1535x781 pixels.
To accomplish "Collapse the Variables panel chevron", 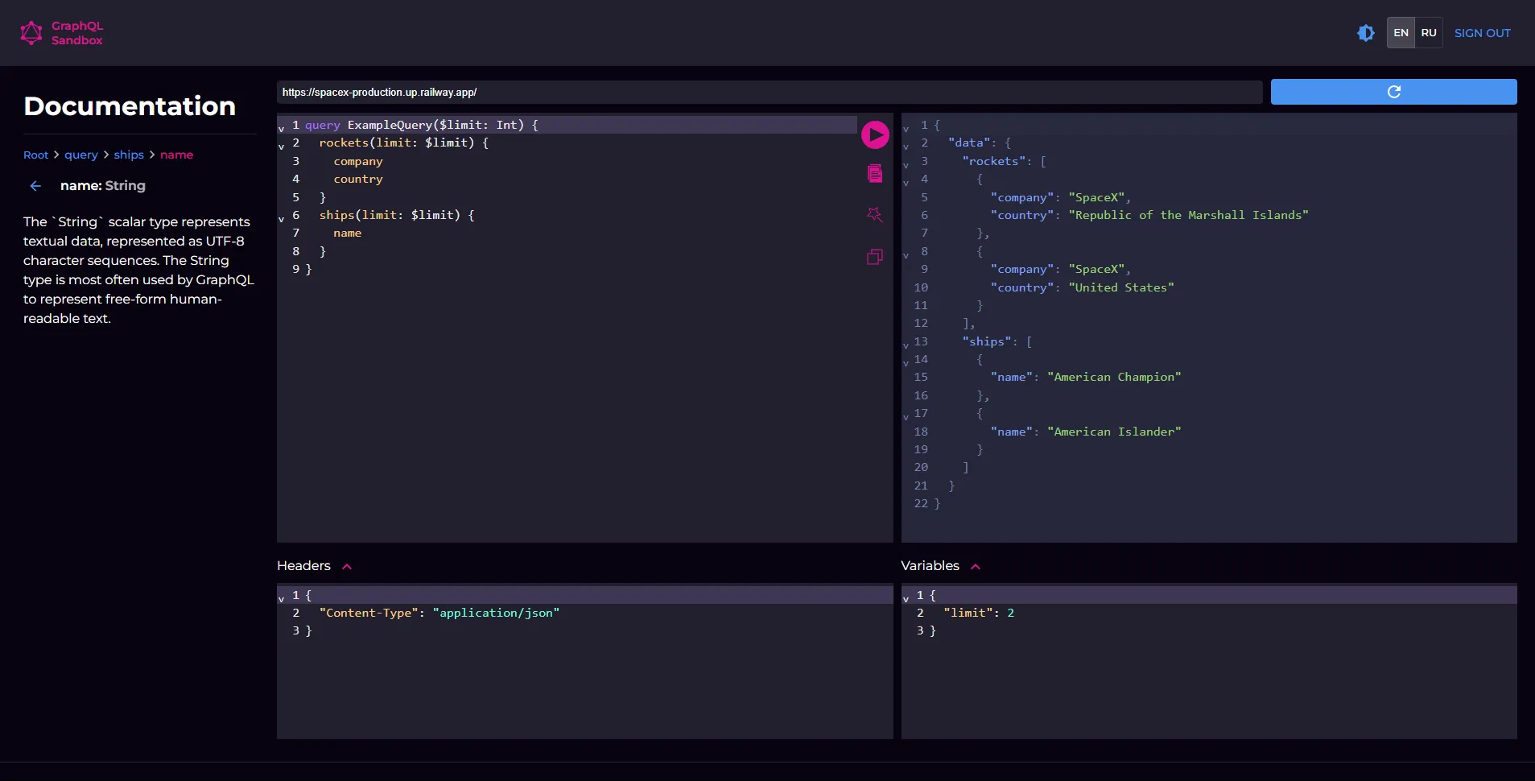I will (976, 567).
